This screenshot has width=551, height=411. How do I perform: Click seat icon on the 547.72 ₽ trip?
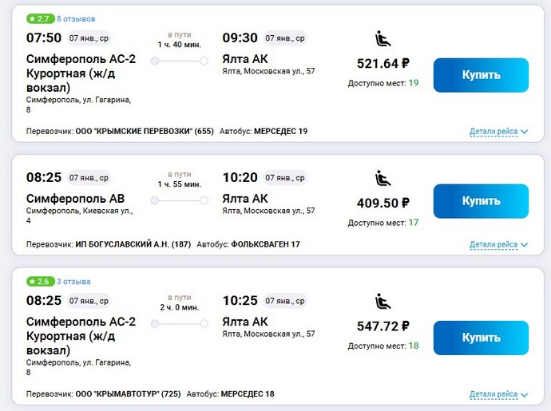click(383, 301)
